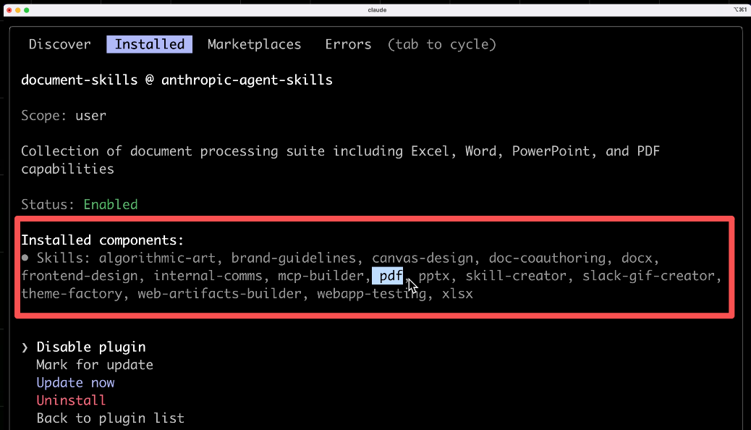Screen dimensions: 751x430
Task: Click the arrow caret beside Disable plugin
Action: [25, 347]
